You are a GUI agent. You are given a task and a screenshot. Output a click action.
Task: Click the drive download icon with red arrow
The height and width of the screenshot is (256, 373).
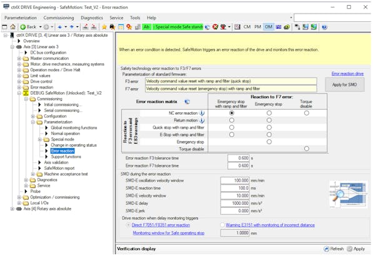223,27
